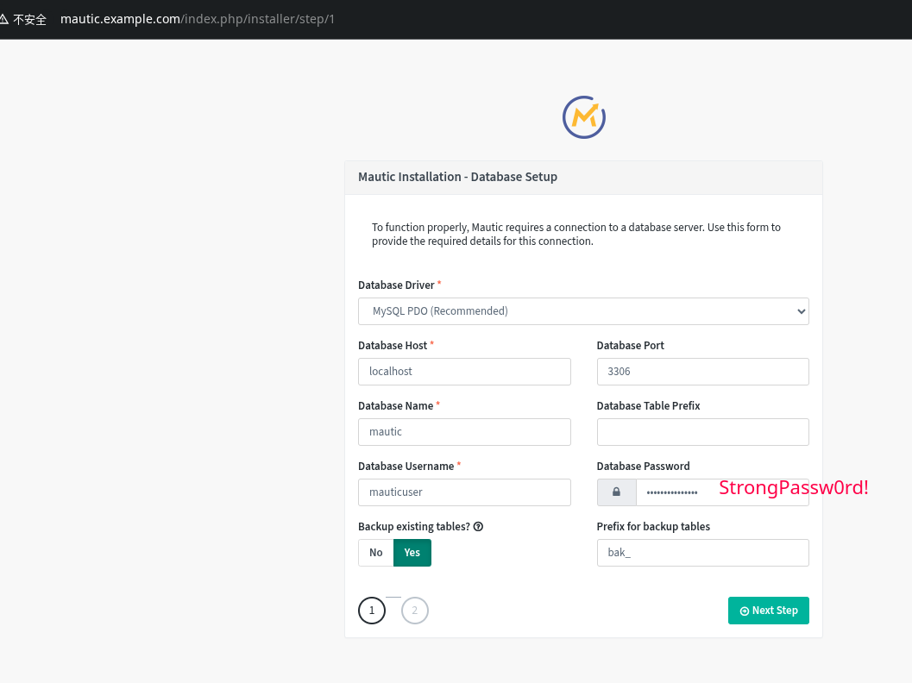Click the Database Name input
The width and height of the screenshot is (912, 683).
click(x=464, y=432)
